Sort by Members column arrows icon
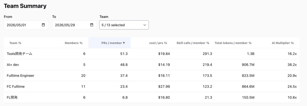307x106 pixels. point(81,43)
